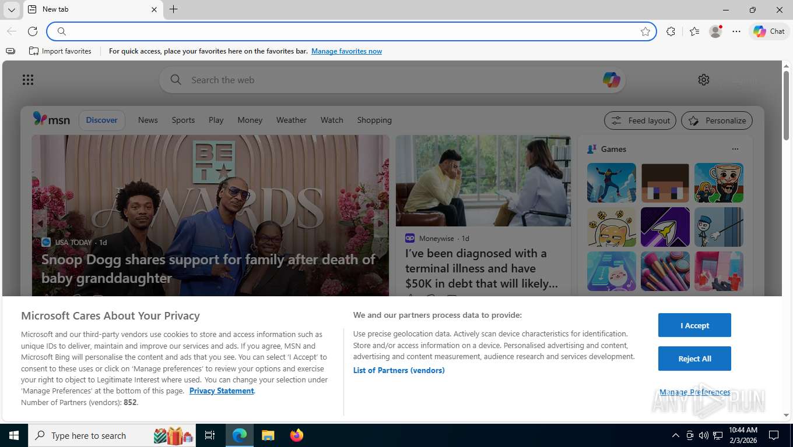The image size is (793, 447).
Task: Select the Play tab
Action: point(216,120)
